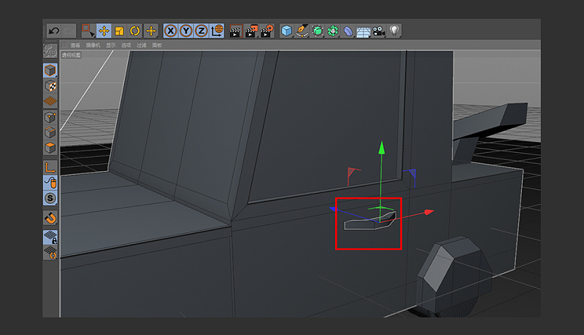
Task: Open the 摄像机 viewport menu
Action: tap(93, 45)
